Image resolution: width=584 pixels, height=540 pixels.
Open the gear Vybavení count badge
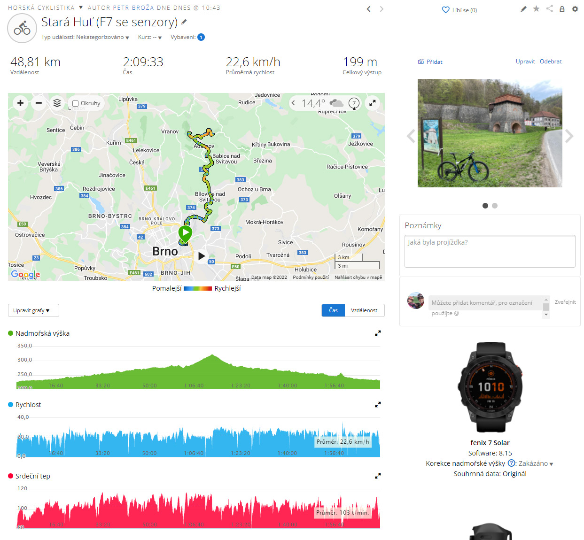coord(201,37)
